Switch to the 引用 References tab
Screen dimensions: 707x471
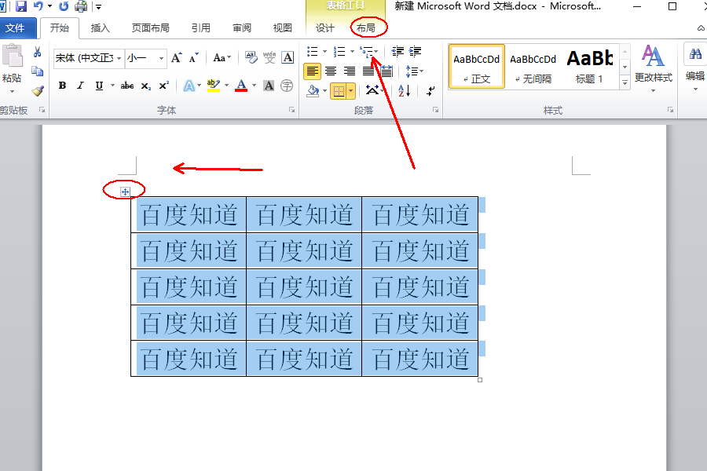coord(200,28)
